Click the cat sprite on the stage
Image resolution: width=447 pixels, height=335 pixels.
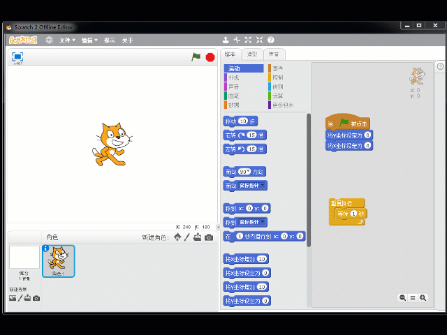click(x=112, y=144)
